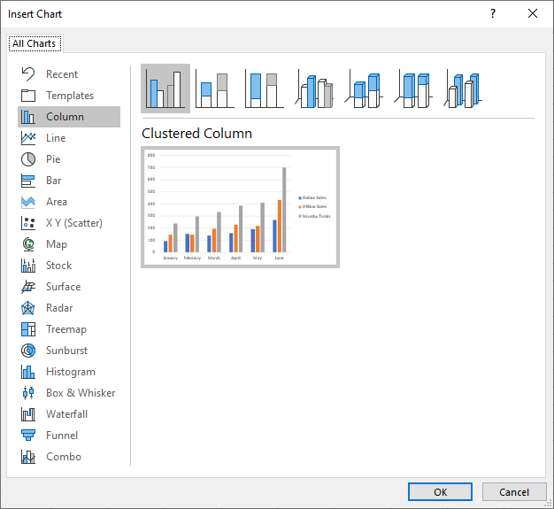
Task: Select the Clustered Column chart subtype icon
Action: pyautogui.click(x=165, y=89)
